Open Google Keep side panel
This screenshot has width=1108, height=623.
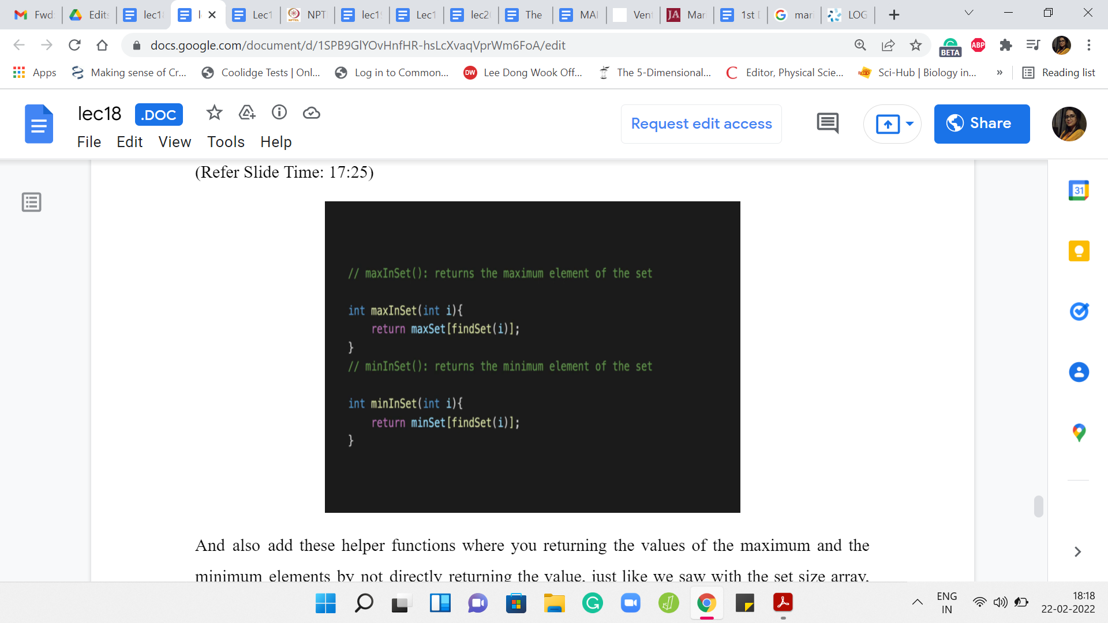pyautogui.click(x=1079, y=251)
